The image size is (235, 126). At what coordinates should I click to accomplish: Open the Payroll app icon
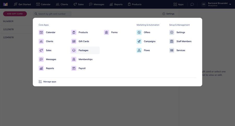pos(74,68)
